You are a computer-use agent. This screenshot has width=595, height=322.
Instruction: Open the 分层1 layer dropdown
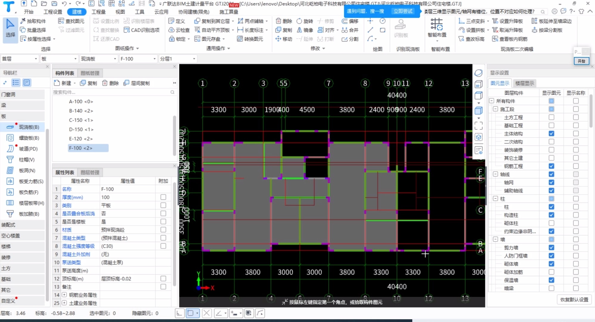[178, 59]
